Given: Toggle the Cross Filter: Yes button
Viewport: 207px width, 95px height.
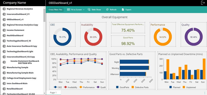Looking at the screenshot, I should pos(55,10).
